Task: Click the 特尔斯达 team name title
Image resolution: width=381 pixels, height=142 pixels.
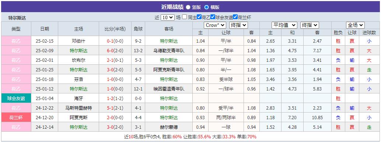Action: (x=17, y=18)
